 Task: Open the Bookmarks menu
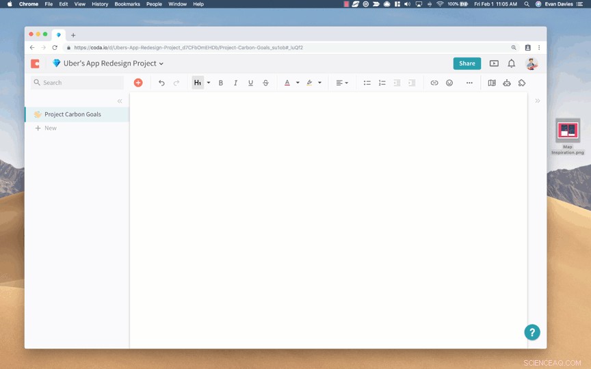click(127, 4)
